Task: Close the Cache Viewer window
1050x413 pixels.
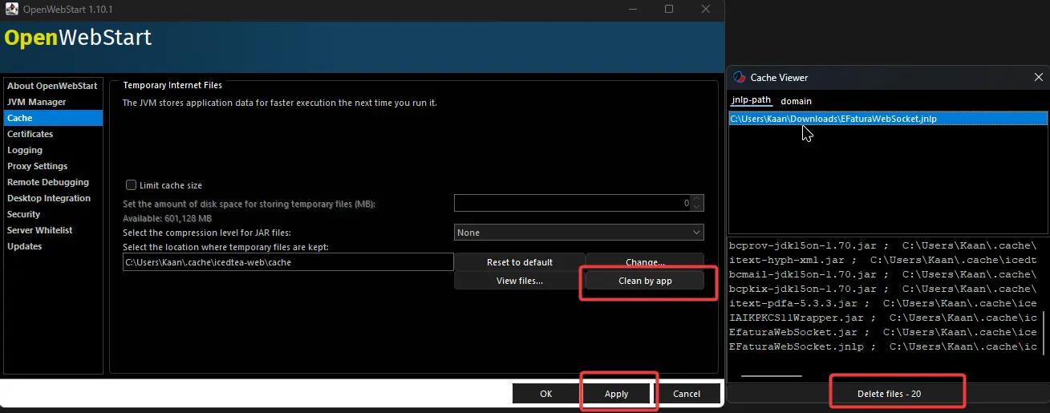Action: [1038, 77]
